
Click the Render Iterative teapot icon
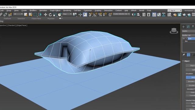(189, 15)
